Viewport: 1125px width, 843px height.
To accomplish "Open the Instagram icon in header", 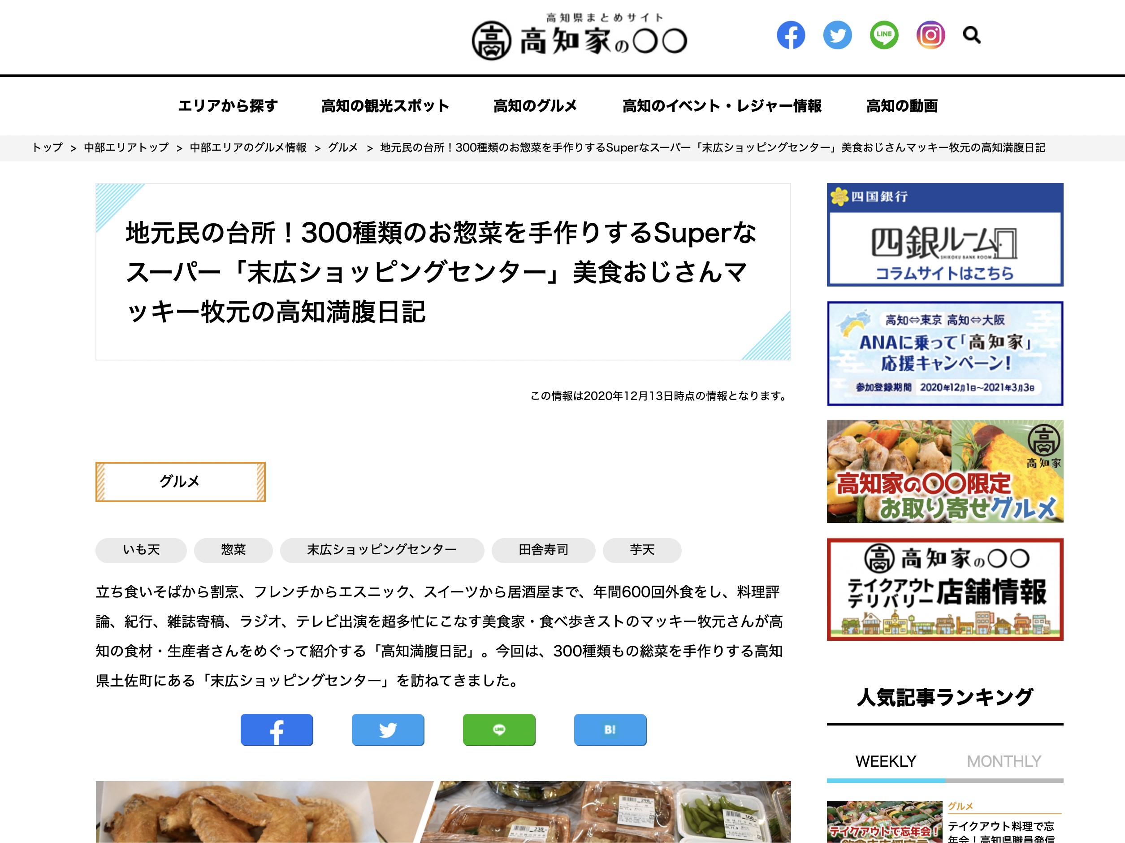I will coord(931,35).
